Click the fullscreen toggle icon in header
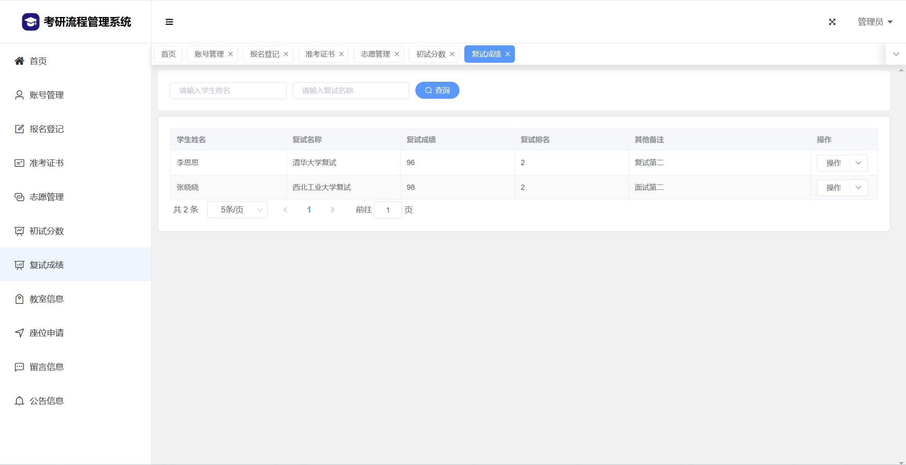Image resolution: width=906 pixels, height=465 pixels. [x=832, y=22]
